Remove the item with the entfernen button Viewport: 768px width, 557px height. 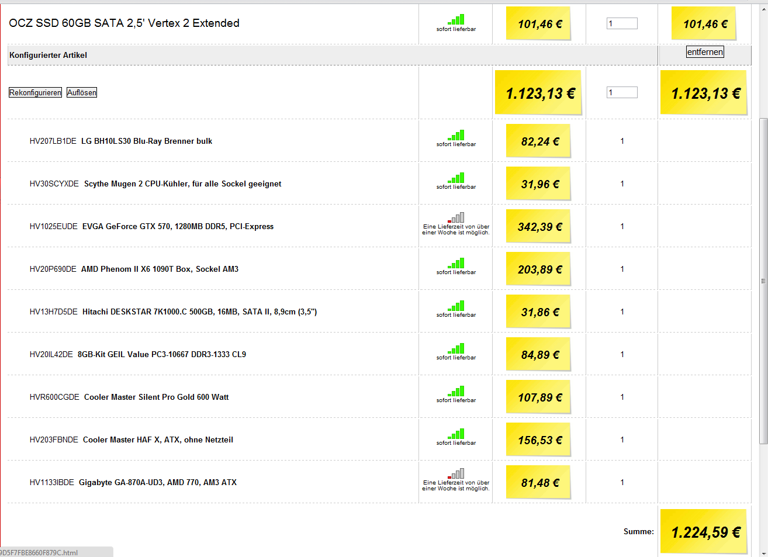(x=705, y=52)
